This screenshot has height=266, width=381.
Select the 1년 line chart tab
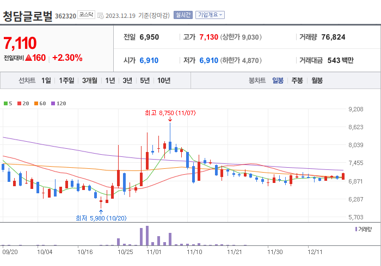point(110,80)
